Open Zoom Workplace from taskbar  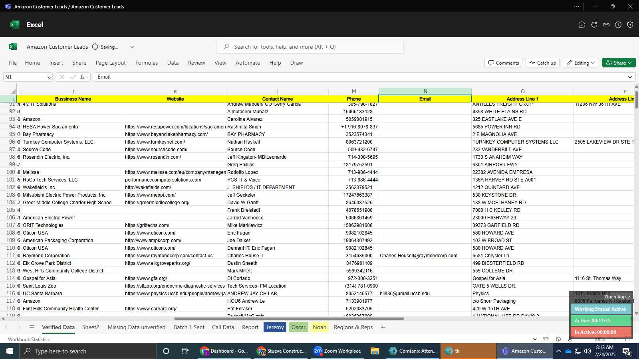tap(337, 351)
